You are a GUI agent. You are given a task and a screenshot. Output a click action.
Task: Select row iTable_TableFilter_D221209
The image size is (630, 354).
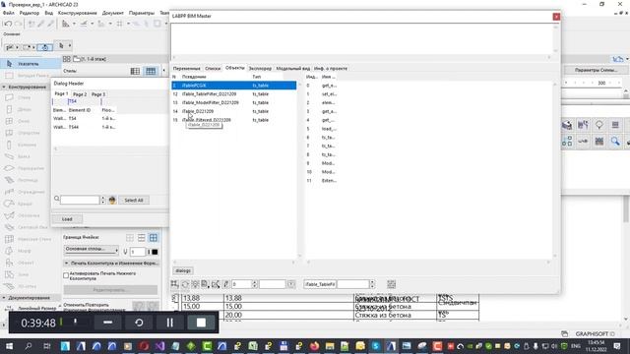[x=234, y=94]
